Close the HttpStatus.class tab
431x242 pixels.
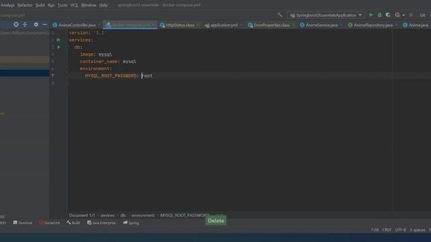pyautogui.click(x=198, y=25)
